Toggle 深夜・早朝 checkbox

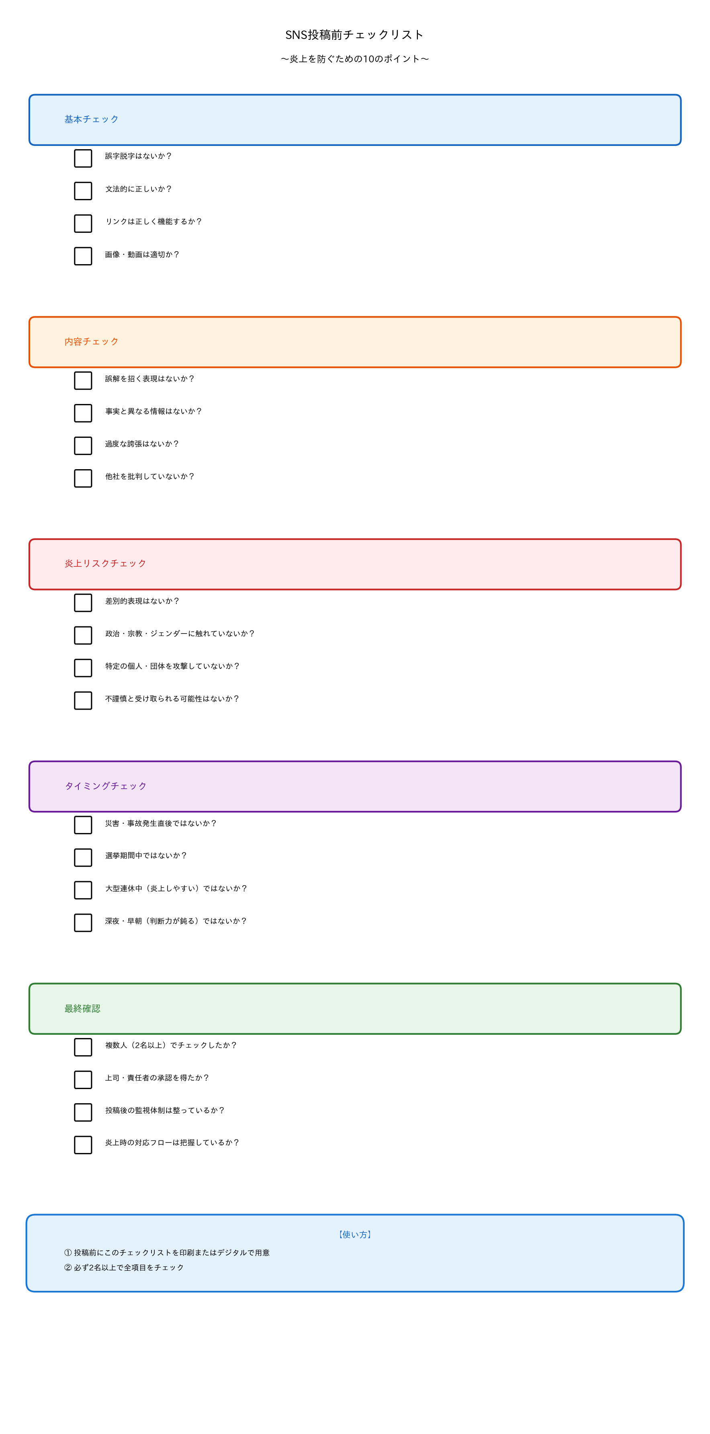click(83, 922)
